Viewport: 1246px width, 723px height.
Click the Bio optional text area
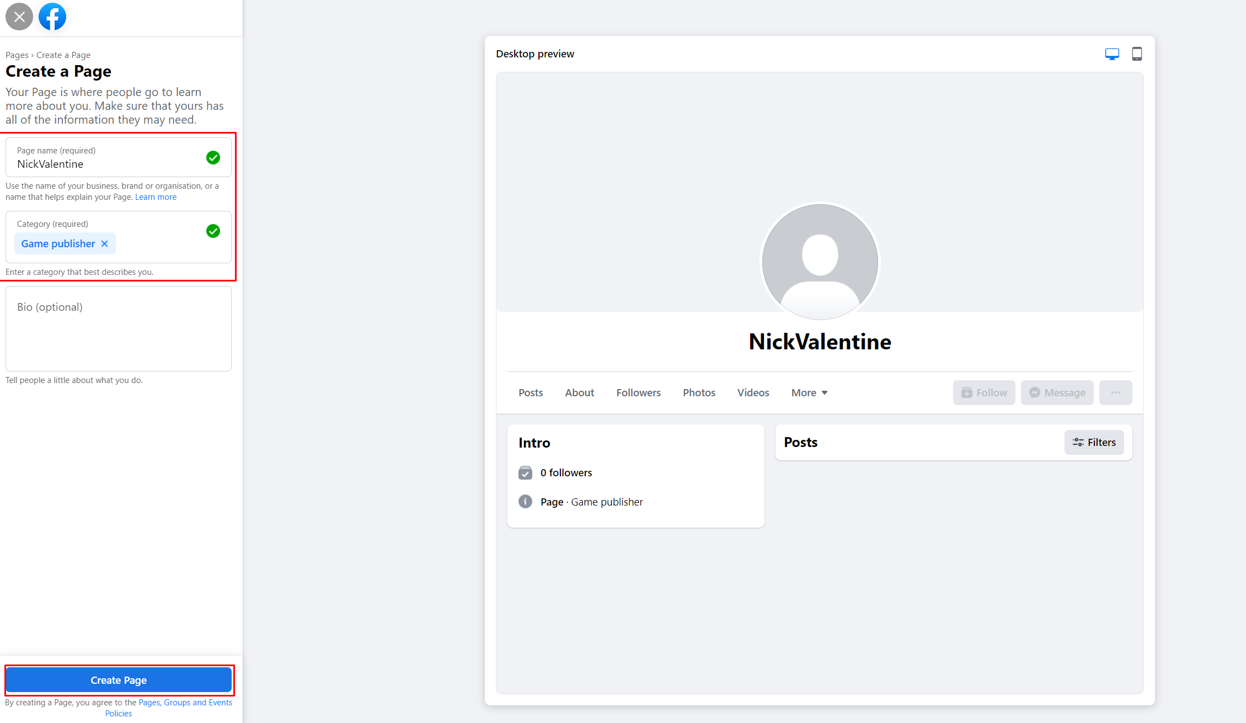(x=119, y=328)
